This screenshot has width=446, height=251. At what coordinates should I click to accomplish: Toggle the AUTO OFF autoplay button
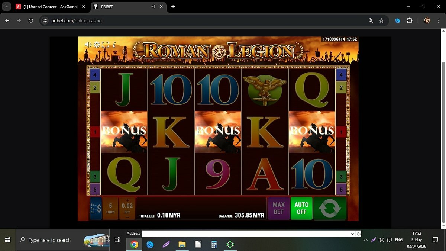[x=301, y=208]
